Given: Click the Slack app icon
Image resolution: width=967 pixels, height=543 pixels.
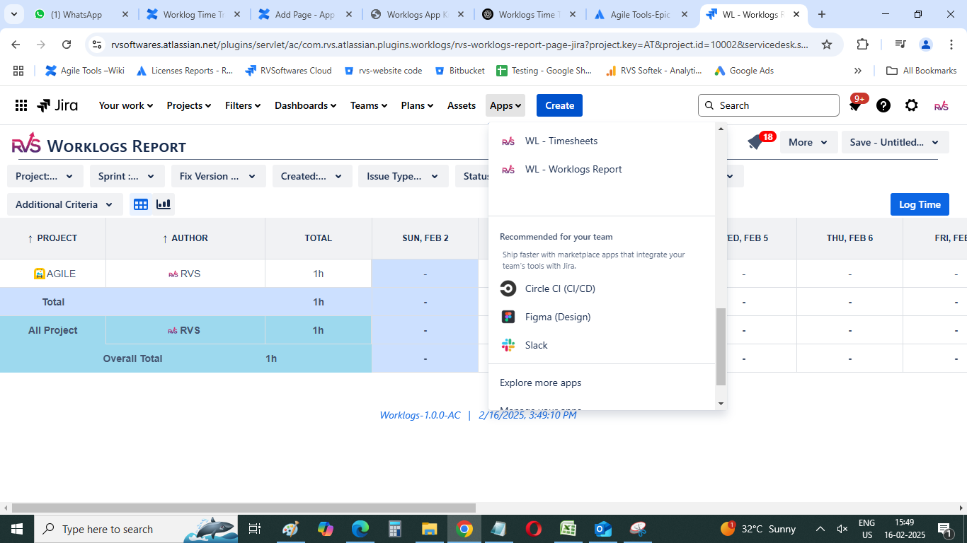Looking at the screenshot, I should tap(508, 345).
